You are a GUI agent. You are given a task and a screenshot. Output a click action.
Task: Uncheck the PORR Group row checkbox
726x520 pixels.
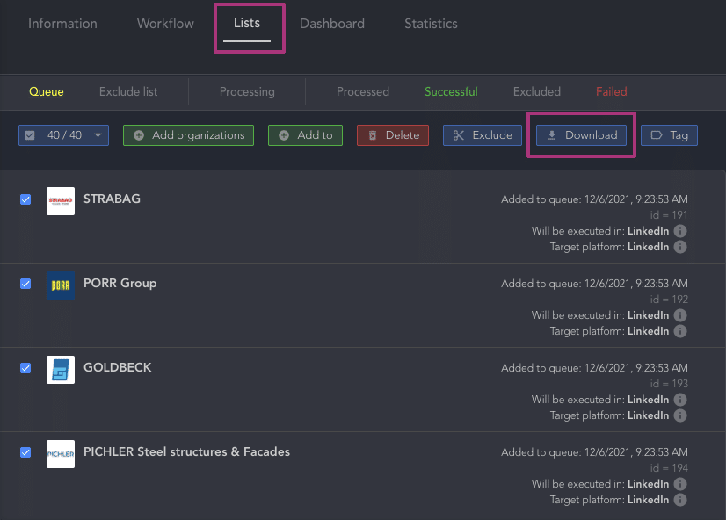tap(25, 284)
